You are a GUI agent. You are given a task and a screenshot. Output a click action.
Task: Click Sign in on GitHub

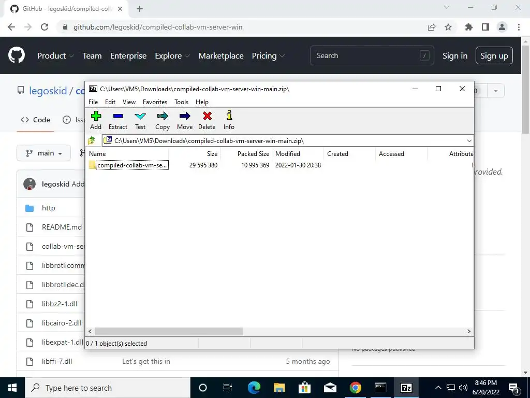(455, 56)
